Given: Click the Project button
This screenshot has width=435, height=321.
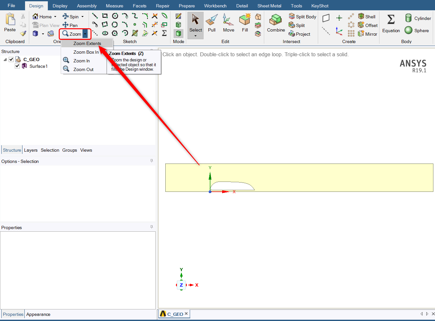Looking at the screenshot, I should tap(300, 34).
